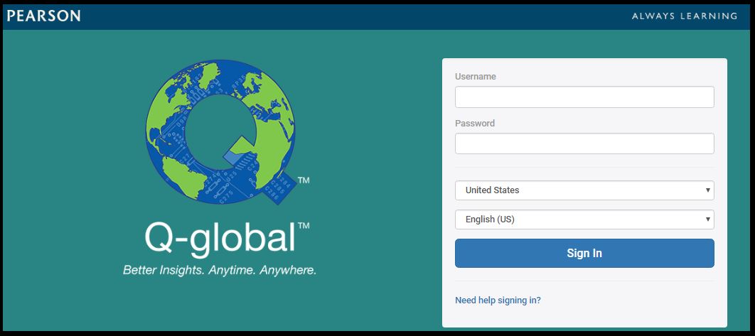
Task: Click the Always Learning header text
Action: click(684, 16)
